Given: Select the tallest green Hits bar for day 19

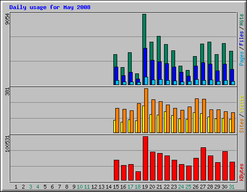Looking at the screenshot, I should (x=144, y=31).
